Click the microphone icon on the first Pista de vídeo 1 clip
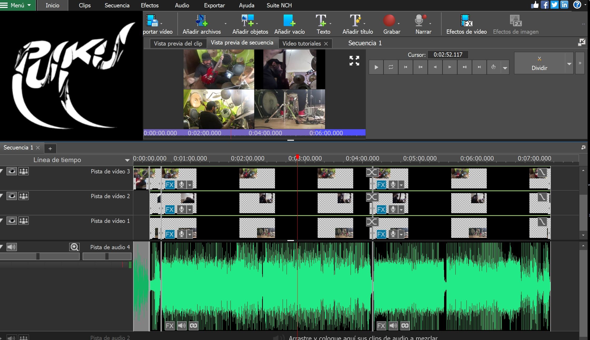This screenshot has height=340, width=590. (181, 234)
